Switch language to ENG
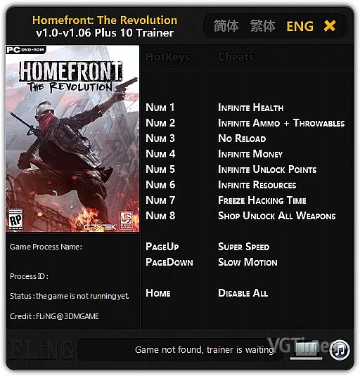Screen dimensions: 360x376 coord(300,26)
